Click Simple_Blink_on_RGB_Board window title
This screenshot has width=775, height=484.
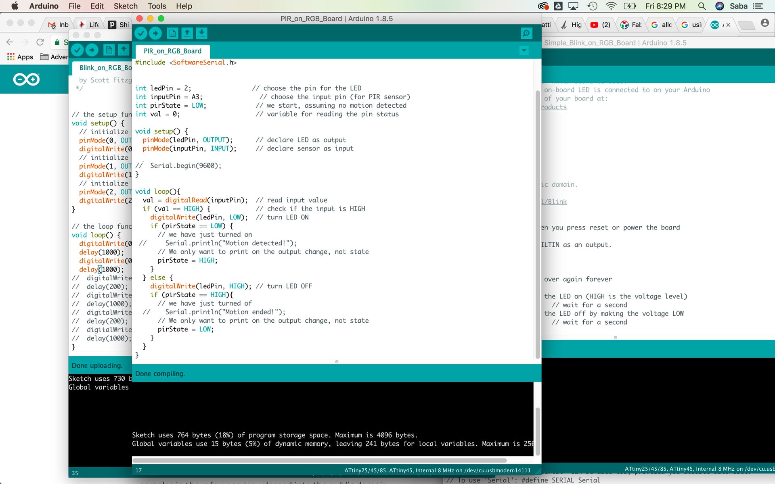pos(615,43)
